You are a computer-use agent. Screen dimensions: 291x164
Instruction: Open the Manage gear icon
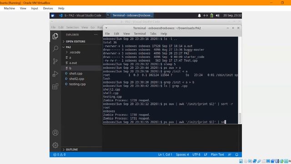(x=55, y=145)
